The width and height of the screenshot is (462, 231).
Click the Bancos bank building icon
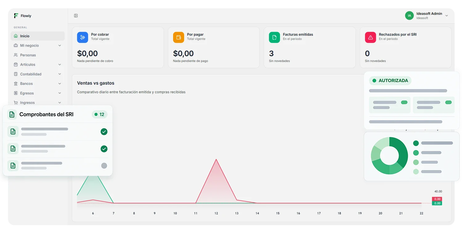(x=16, y=84)
